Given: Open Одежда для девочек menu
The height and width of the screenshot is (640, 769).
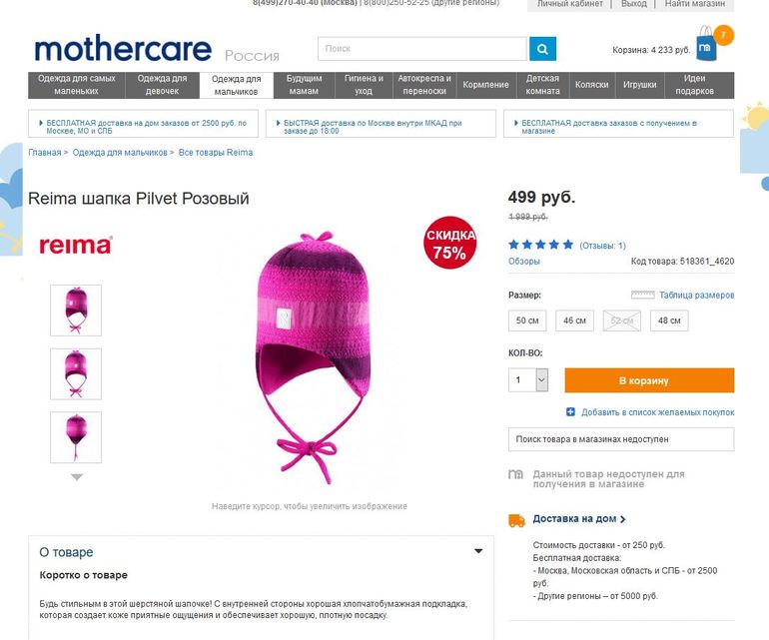Looking at the screenshot, I should (162, 85).
